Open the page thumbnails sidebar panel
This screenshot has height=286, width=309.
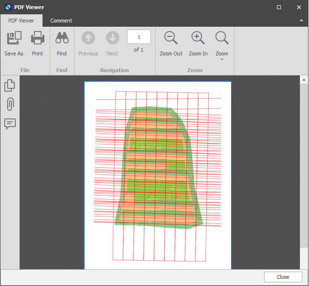point(10,86)
